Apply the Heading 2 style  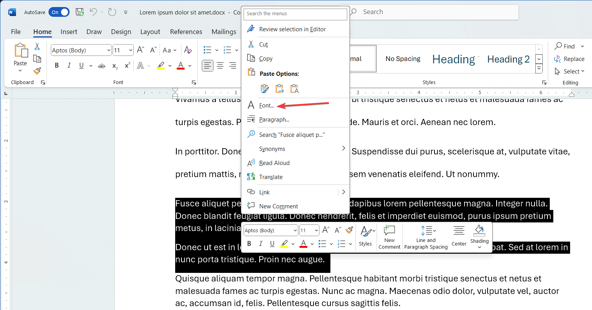pos(508,59)
